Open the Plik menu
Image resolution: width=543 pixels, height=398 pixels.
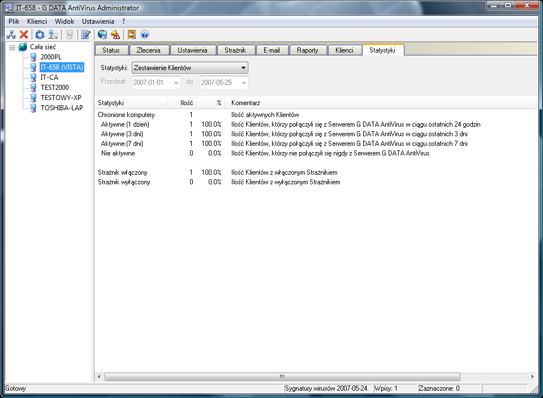pyautogui.click(x=14, y=21)
